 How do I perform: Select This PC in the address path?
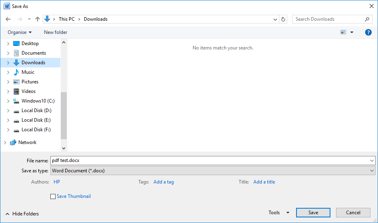pos(67,19)
